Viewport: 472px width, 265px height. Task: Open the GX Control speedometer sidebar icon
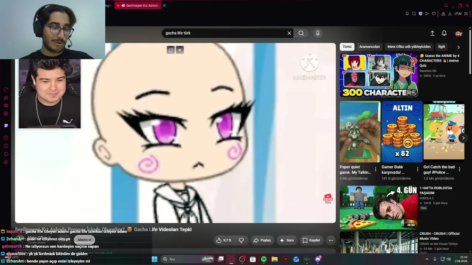[x=6, y=89]
